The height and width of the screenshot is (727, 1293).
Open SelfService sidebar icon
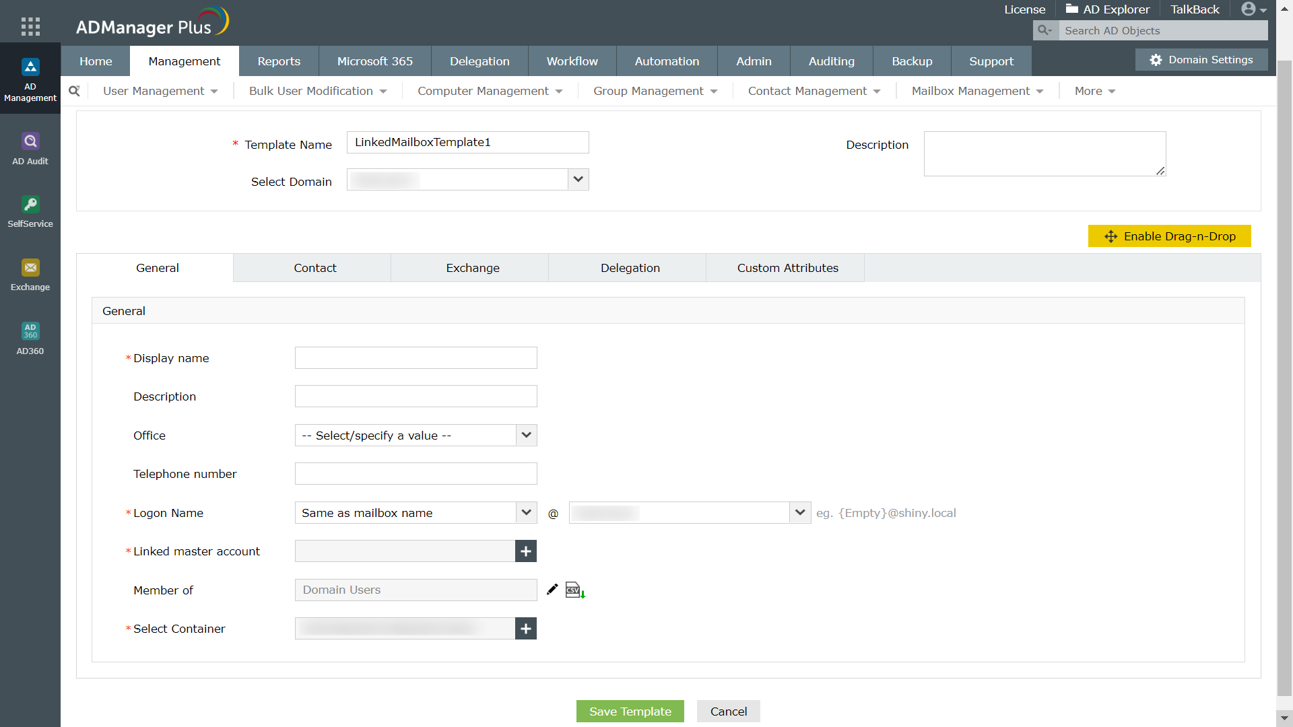pos(30,211)
